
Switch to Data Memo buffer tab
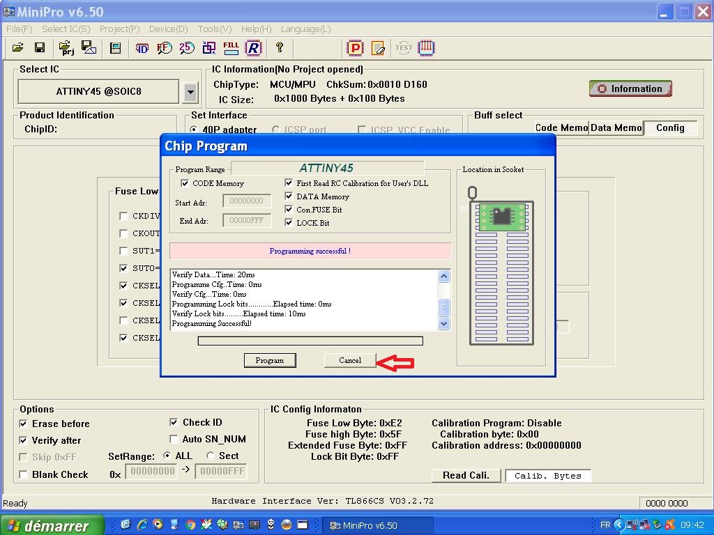point(616,128)
